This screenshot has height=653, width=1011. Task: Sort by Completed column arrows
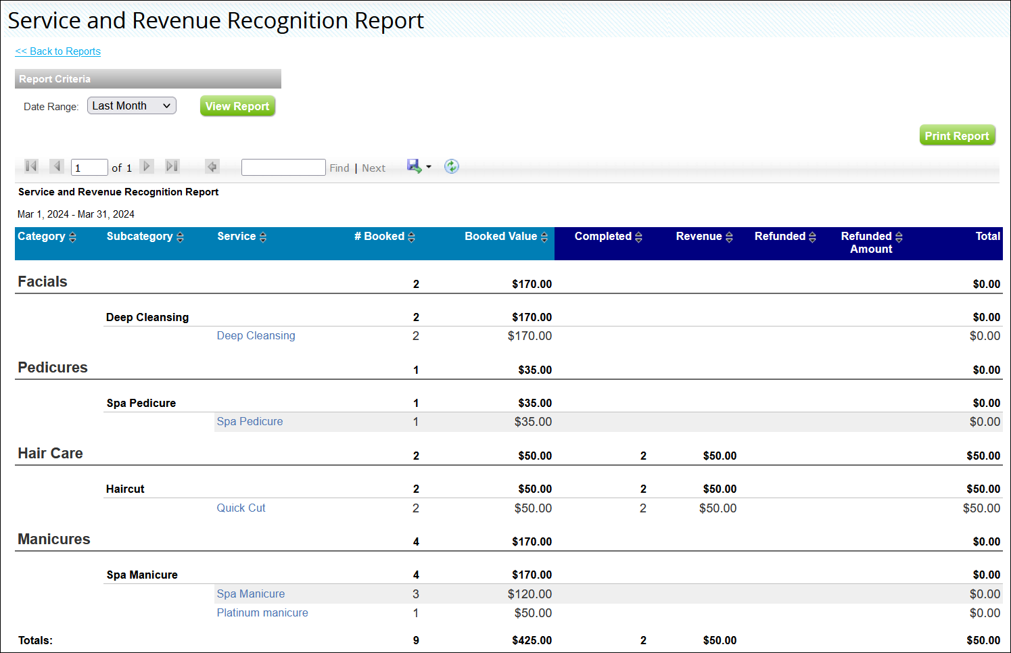coord(638,237)
